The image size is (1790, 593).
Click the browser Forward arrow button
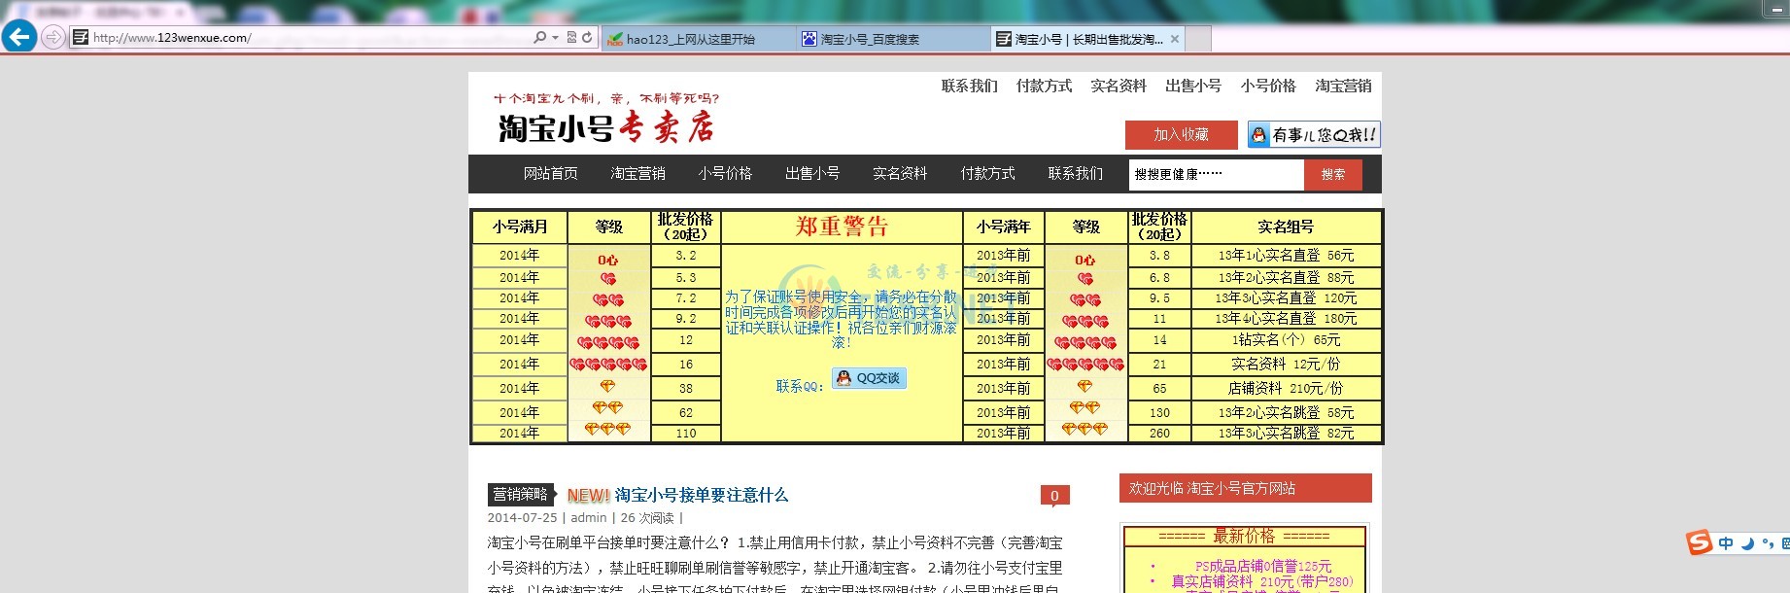pos(53,38)
